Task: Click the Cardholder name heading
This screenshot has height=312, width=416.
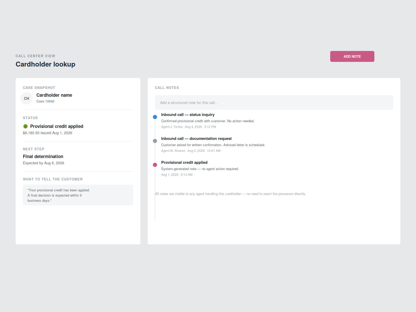Action: [54, 95]
